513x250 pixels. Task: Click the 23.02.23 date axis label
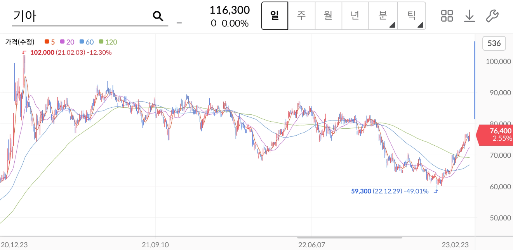[x=455, y=245]
